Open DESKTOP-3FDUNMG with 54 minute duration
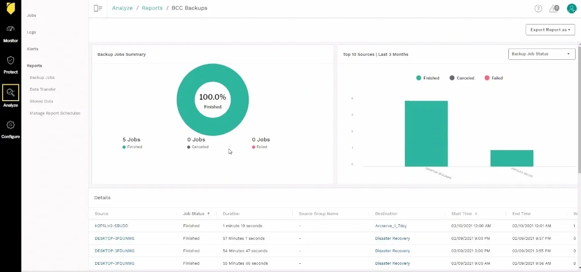This screenshot has height=272, width=581. 114,251
